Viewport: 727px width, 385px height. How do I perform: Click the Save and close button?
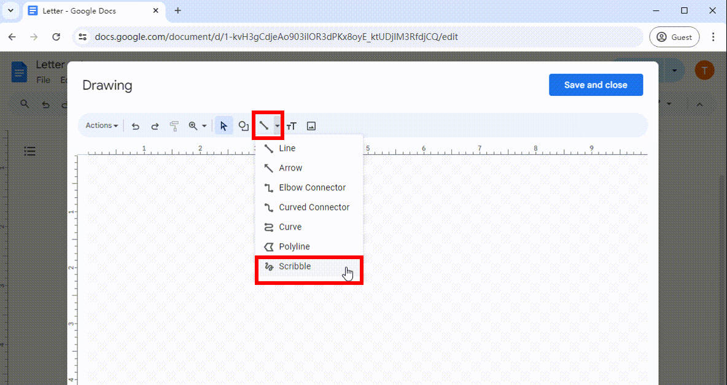tap(596, 85)
